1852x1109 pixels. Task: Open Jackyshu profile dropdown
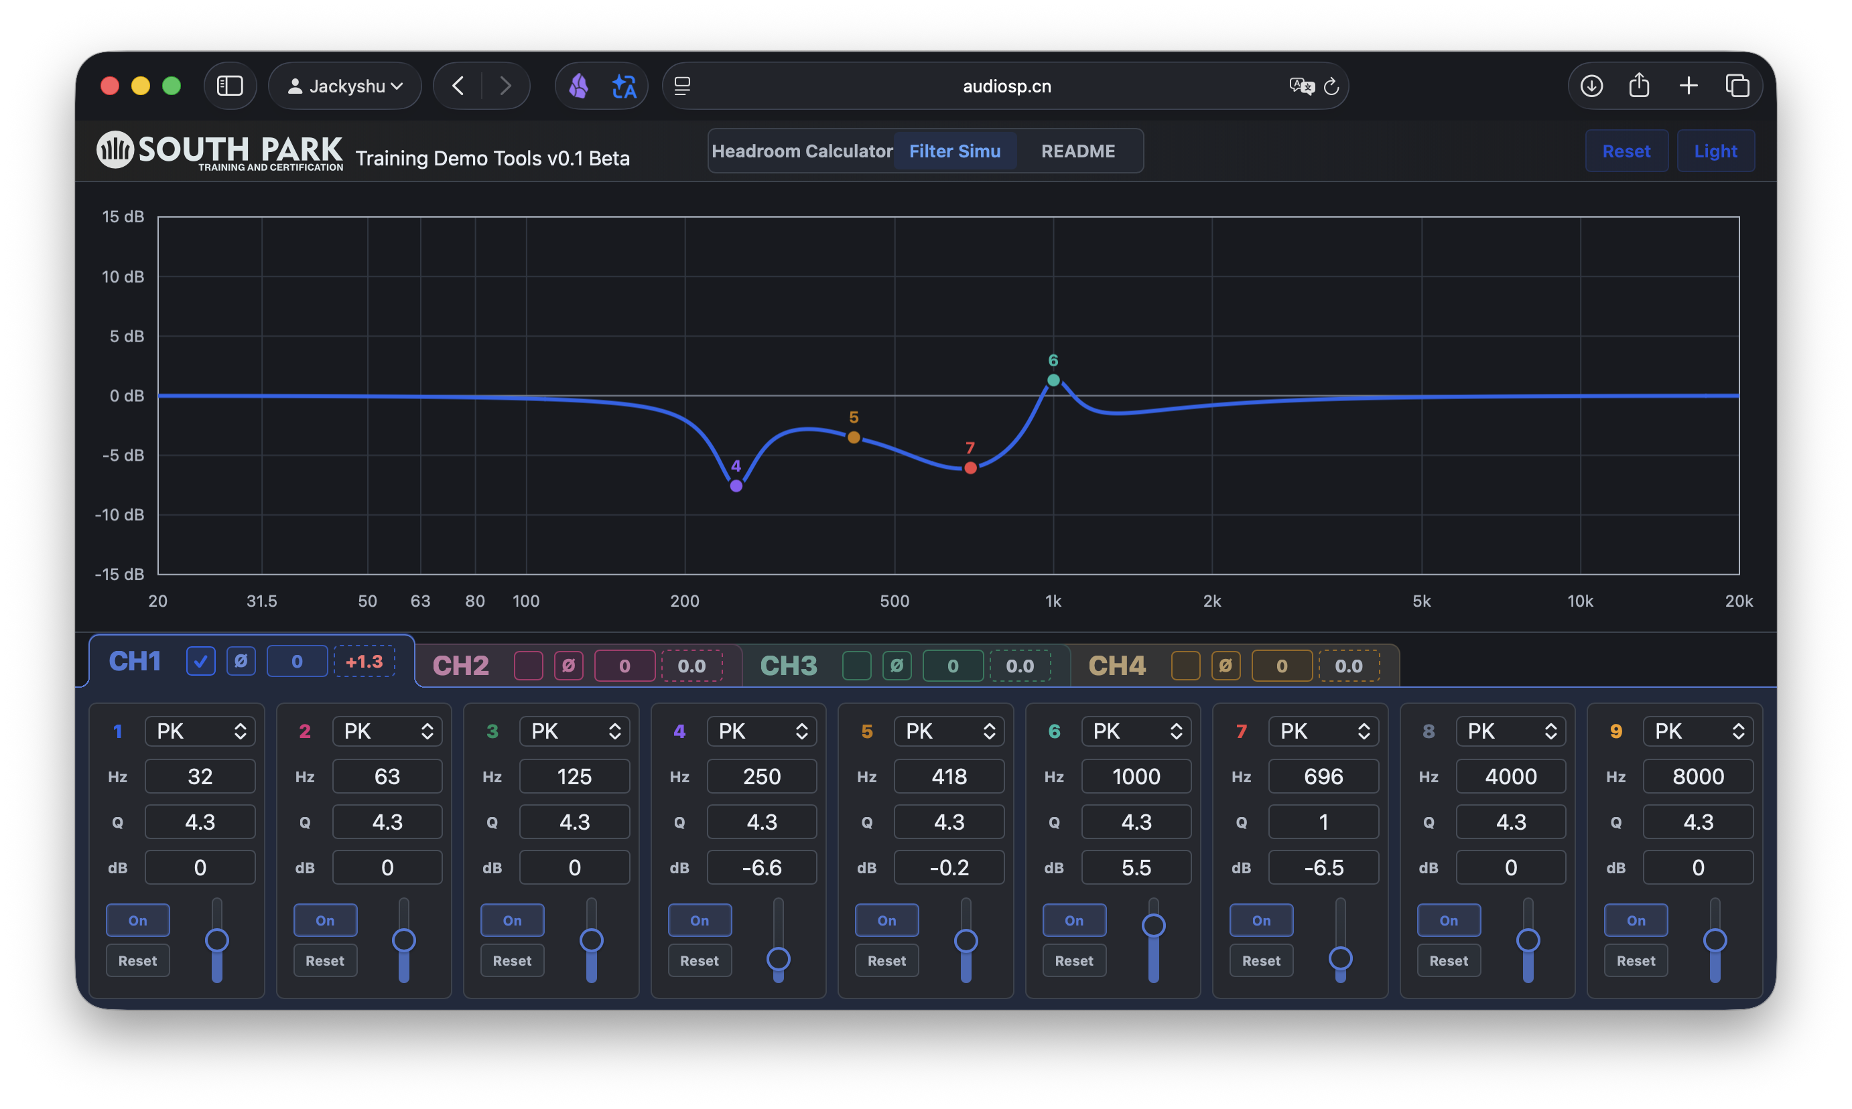pyautogui.click(x=344, y=86)
